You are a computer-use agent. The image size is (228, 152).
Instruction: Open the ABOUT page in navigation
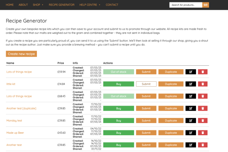[23, 5]
